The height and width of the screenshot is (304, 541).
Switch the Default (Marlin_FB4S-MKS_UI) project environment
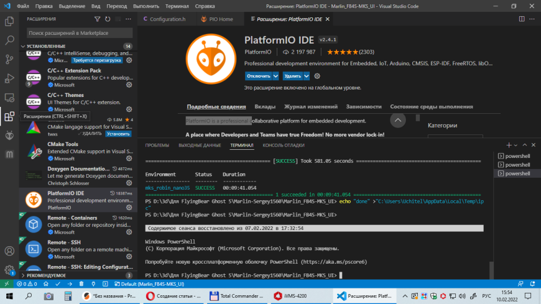click(x=149, y=284)
